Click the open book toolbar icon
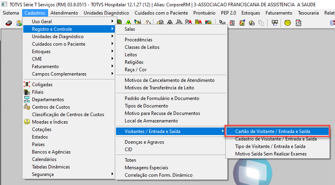The width and height of the screenshot is (335, 185). click(x=275, y=23)
